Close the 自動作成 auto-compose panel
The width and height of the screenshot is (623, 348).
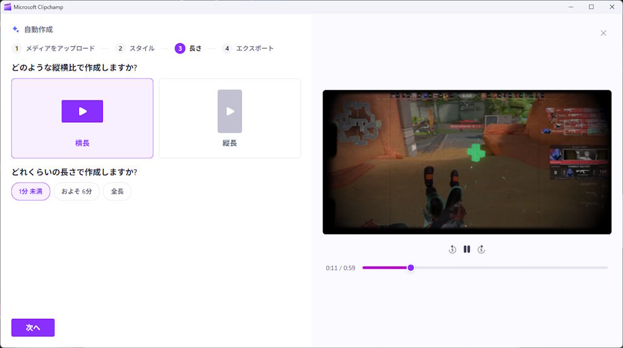click(604, 33)
